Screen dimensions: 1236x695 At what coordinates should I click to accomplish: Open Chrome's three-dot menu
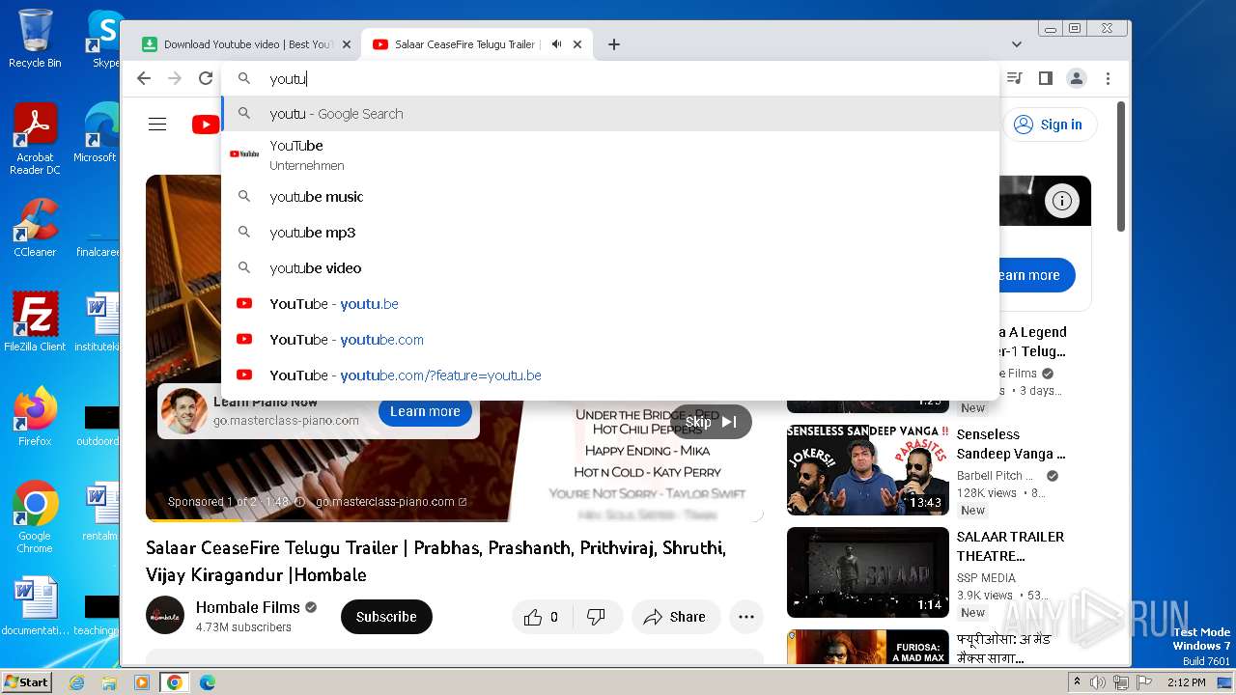(1108, 78)
